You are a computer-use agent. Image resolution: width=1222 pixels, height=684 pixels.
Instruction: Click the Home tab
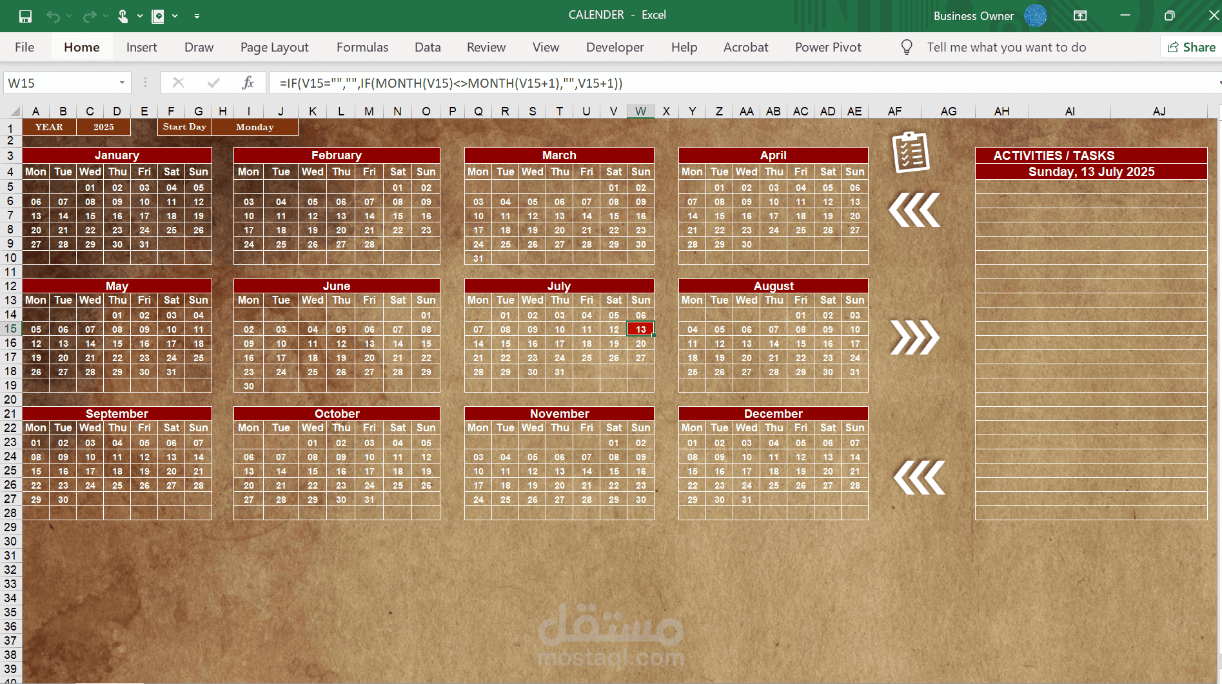(x=82, y=47)
